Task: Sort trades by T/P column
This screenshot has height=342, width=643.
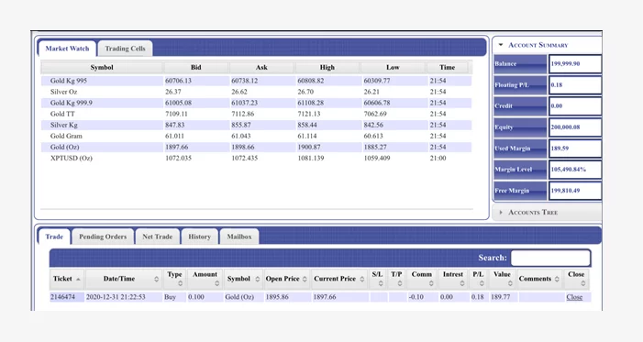Action: pyautogui.click(x=396, y=279)
